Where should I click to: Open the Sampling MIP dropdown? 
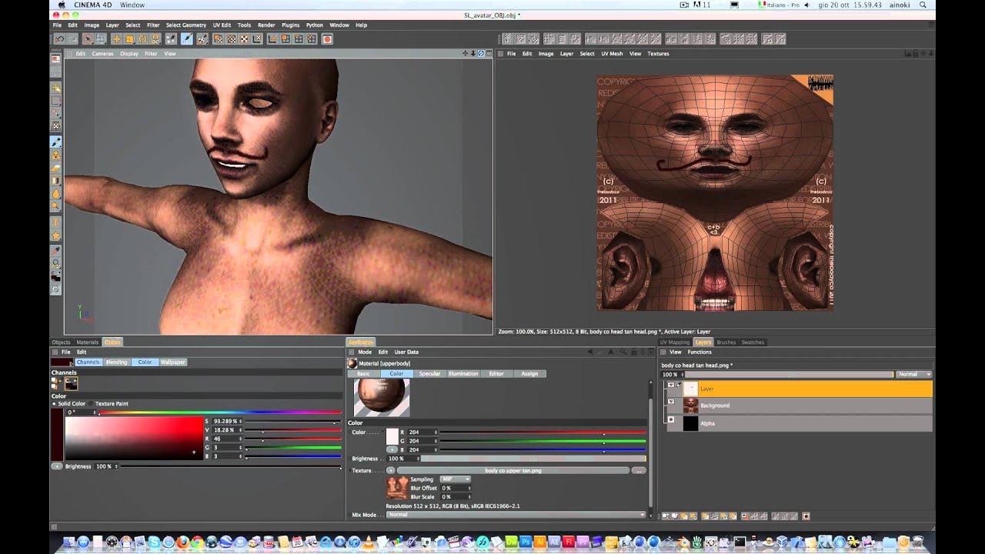click(x=455, y=479)
